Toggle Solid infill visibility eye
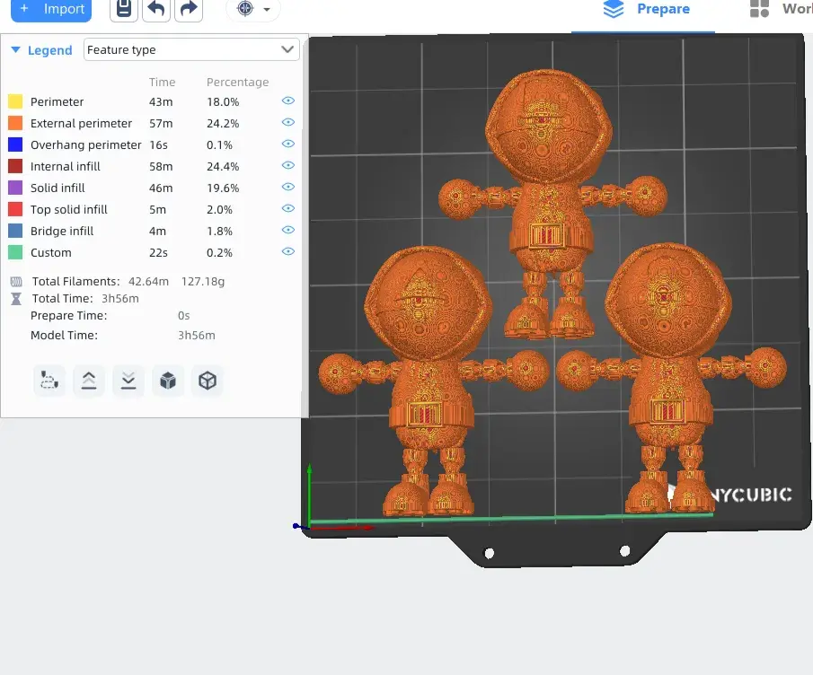Viewport: 813px width, 675px height. 288,187
